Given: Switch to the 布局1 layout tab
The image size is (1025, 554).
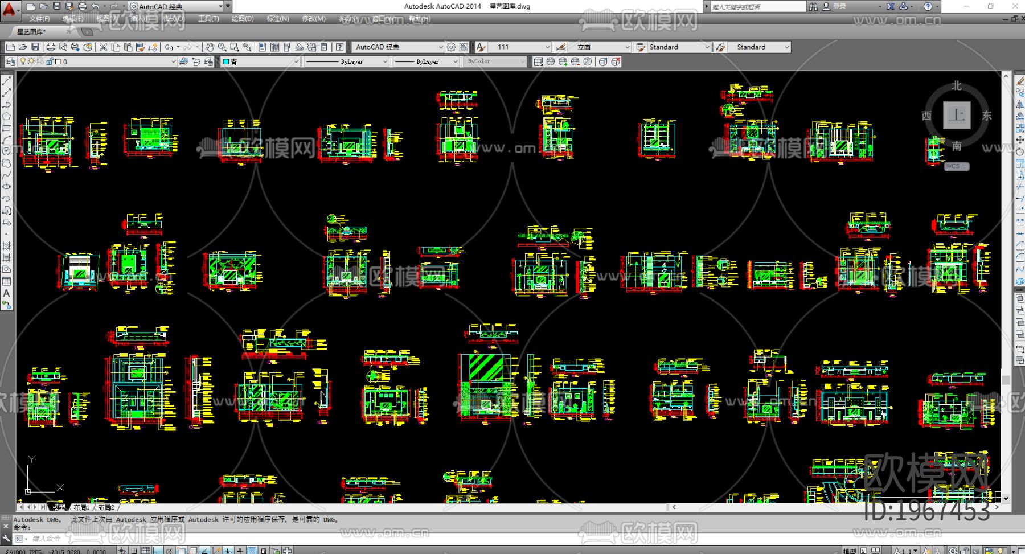Looking at the screenshot, I should click(81, 507).
